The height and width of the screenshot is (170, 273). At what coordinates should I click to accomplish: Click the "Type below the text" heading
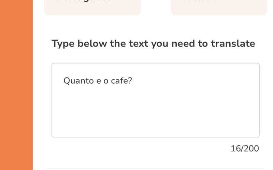point(153,44)
